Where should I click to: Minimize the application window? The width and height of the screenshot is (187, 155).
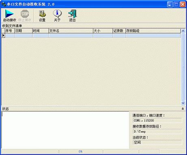pyautogui.click(x=170, y=4)
